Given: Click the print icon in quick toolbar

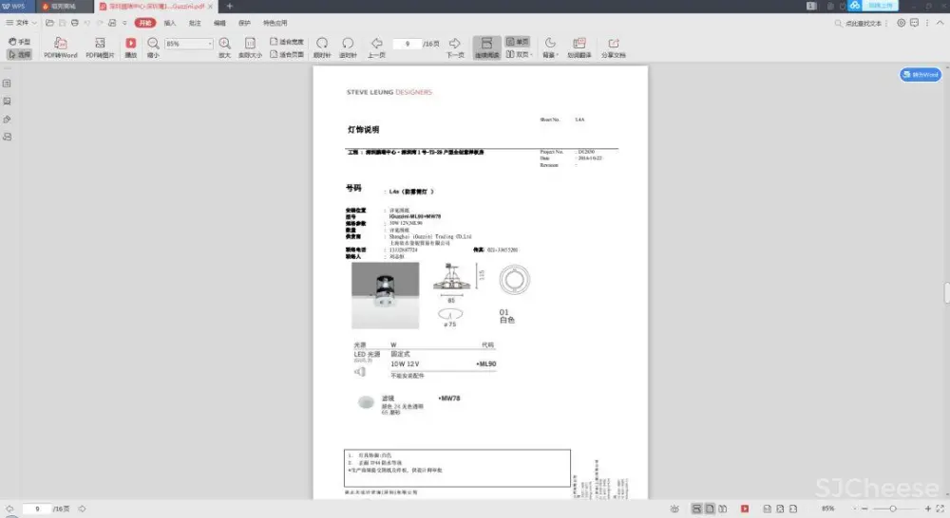Looking at the screenshot, I should click(x=74, y=23).
